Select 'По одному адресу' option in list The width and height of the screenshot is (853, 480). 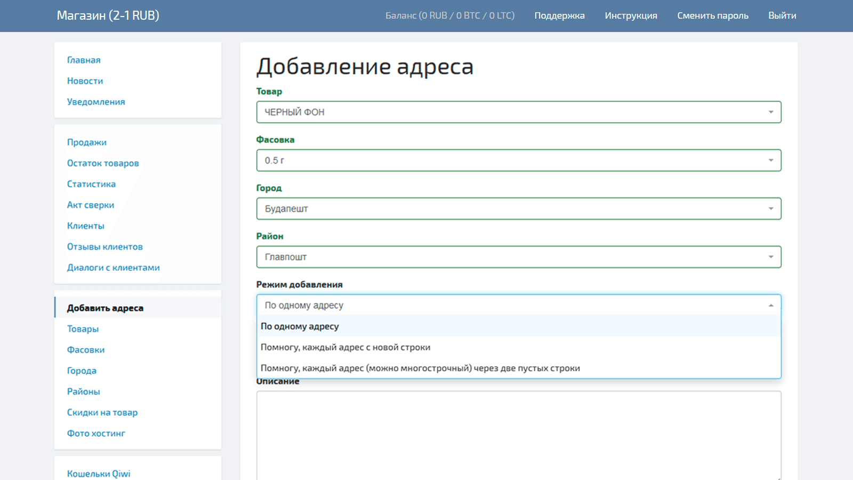pos(519,326)
